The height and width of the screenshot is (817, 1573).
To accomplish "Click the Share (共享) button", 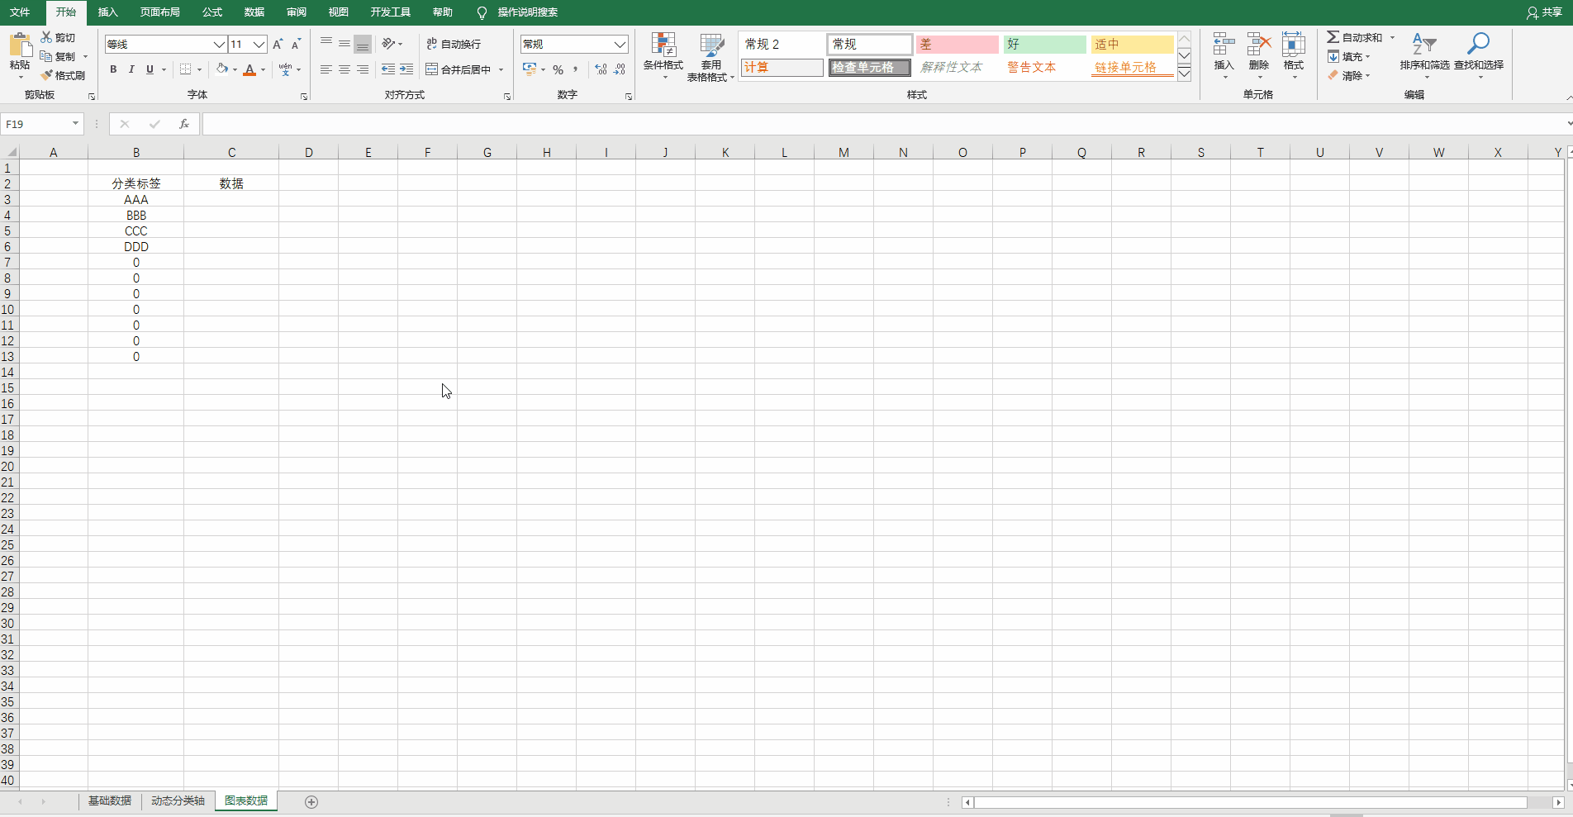I will pyautogui.click(x=1544, y=12).
